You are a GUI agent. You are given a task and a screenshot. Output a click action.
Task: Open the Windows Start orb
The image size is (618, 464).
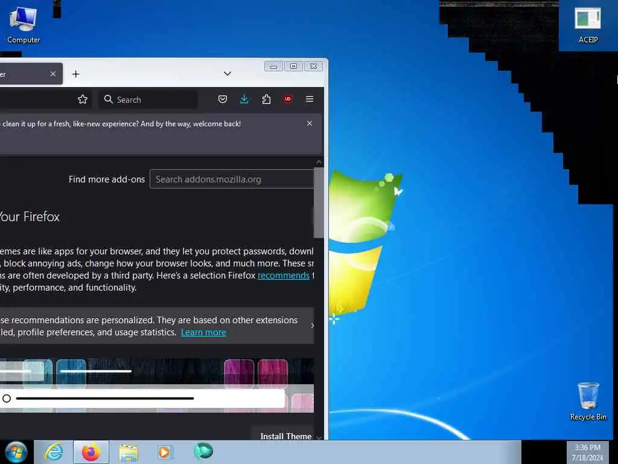click(x=16, y=452)
